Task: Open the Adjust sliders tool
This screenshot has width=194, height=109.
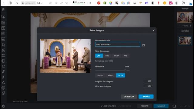Action: pyautogui.click(x=3, y=55)
